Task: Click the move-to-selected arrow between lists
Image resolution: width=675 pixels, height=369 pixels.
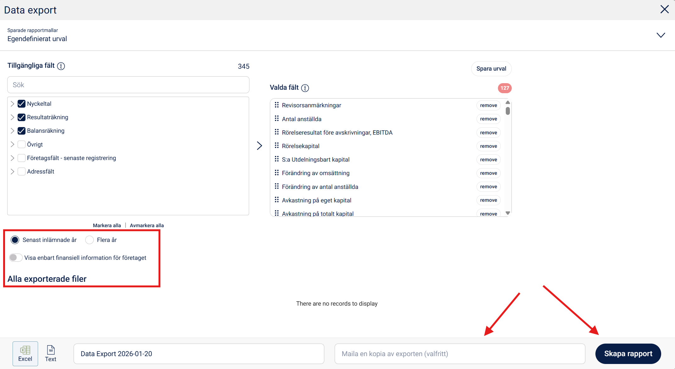Action: pos(259,146)
